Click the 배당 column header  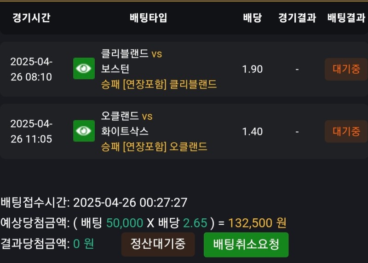pyautogui.click(x=252, y=18)
